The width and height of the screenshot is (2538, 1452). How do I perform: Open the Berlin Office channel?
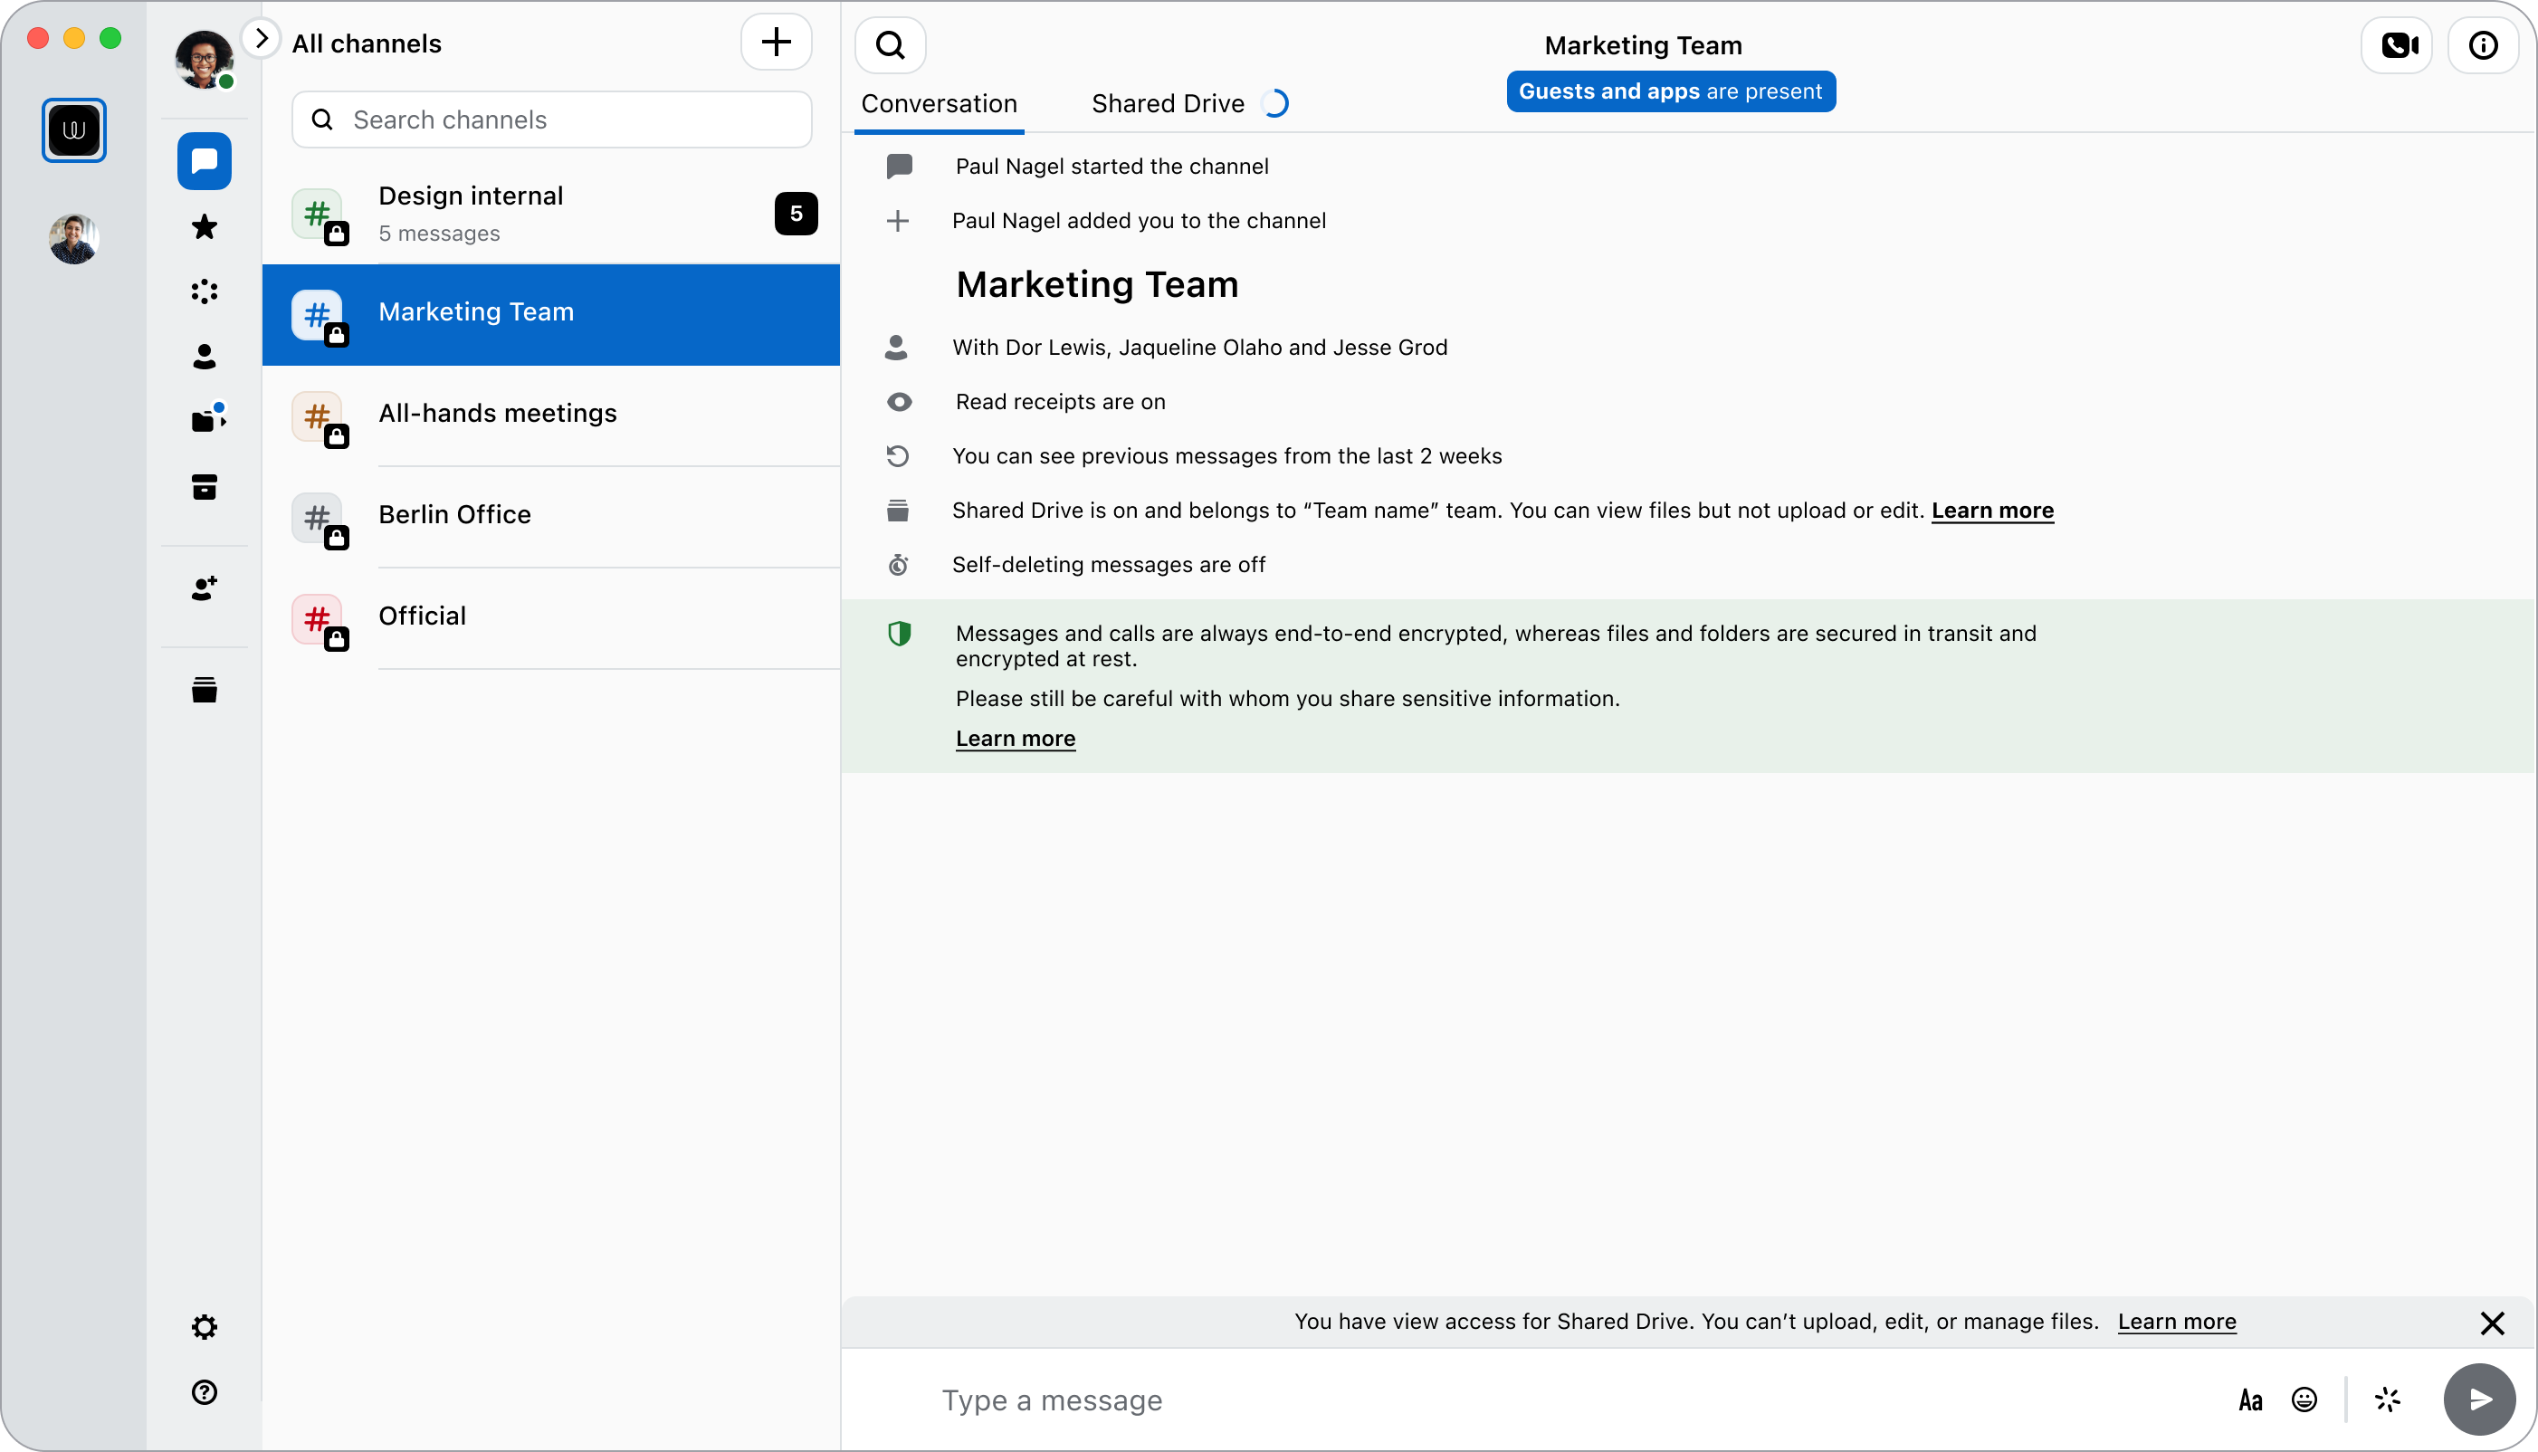pos(551,517)
